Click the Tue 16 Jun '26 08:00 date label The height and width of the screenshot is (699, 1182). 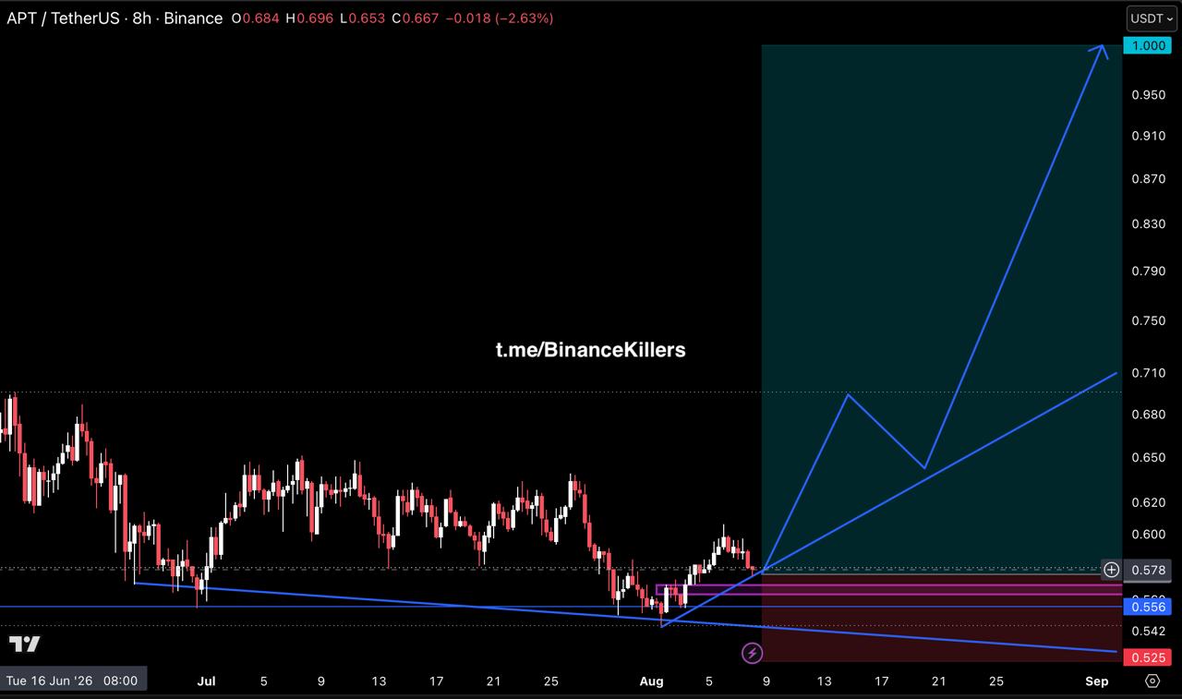click(x=72, y=681)
